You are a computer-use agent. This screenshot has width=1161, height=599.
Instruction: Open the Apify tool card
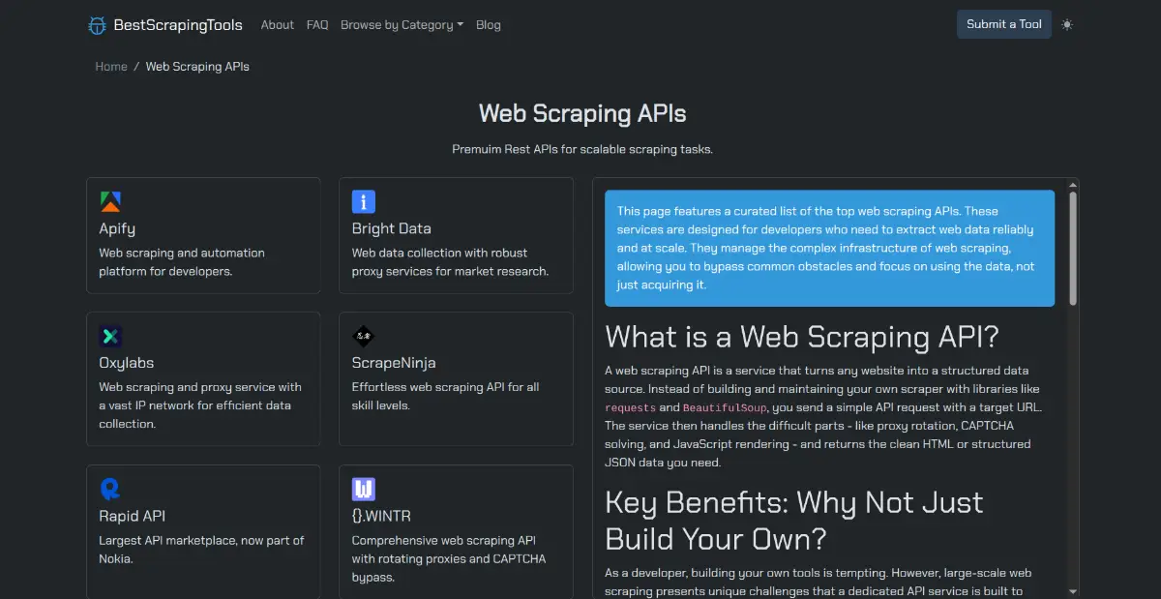(x=203, y=235)
